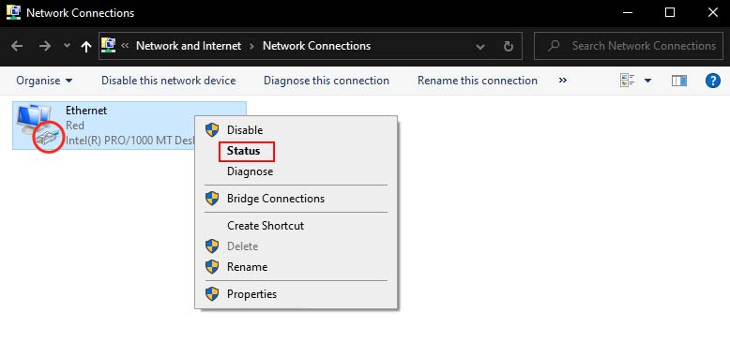Refresh the Network Connections view

coord(509,46)
